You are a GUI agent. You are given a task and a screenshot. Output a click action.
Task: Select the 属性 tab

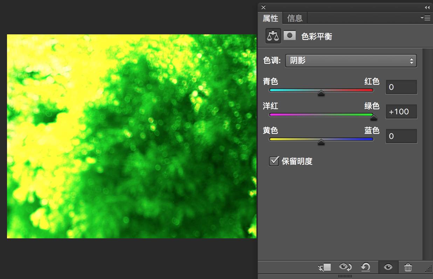click(270, 18)
